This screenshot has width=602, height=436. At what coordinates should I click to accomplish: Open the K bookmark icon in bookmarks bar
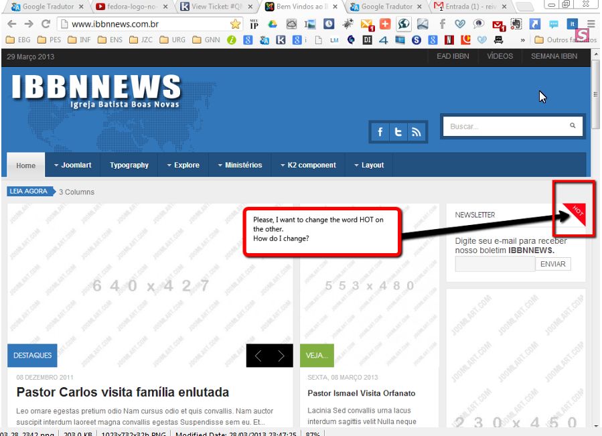pos(281,40)
